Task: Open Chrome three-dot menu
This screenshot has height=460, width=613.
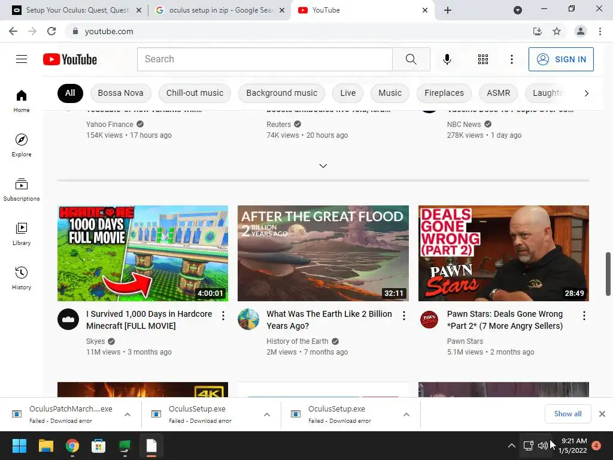Action: [x=600, y=31]
